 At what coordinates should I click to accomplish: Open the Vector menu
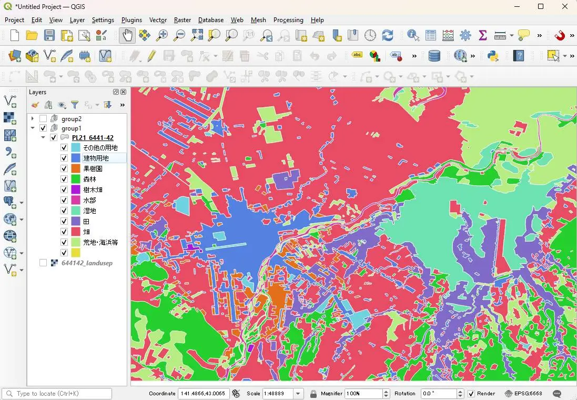pos(158,20)
